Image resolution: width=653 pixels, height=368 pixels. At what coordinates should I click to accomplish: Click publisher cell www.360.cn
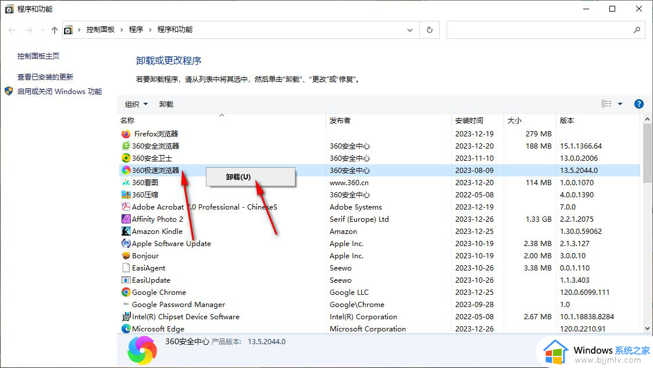point(349,182)
